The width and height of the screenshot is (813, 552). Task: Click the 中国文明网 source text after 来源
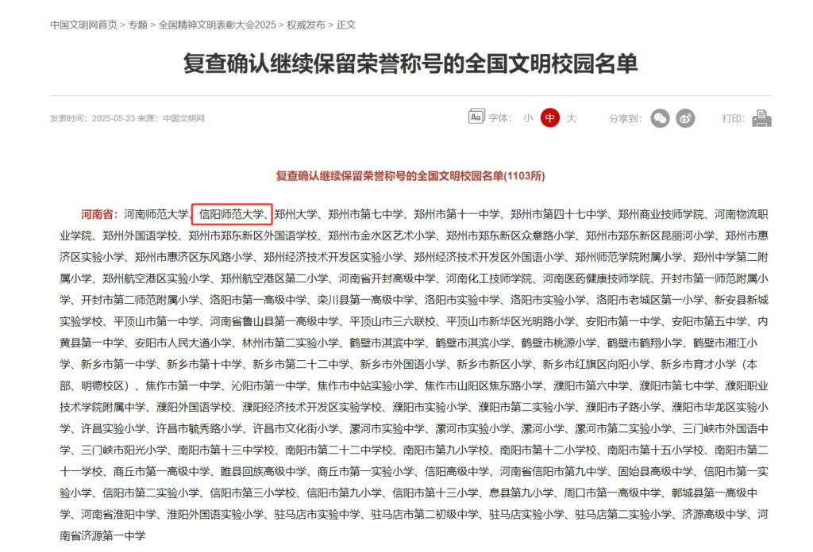[183, 119]
